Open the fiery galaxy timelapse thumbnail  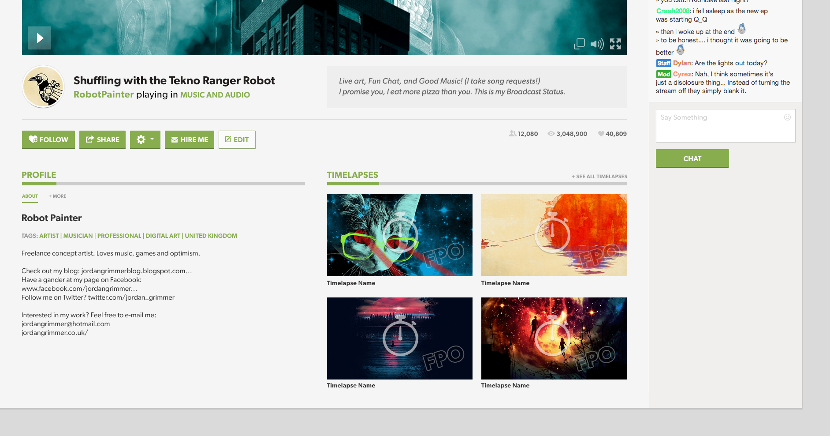coord(554,338)
